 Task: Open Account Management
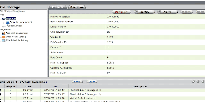tap(17, 33)
